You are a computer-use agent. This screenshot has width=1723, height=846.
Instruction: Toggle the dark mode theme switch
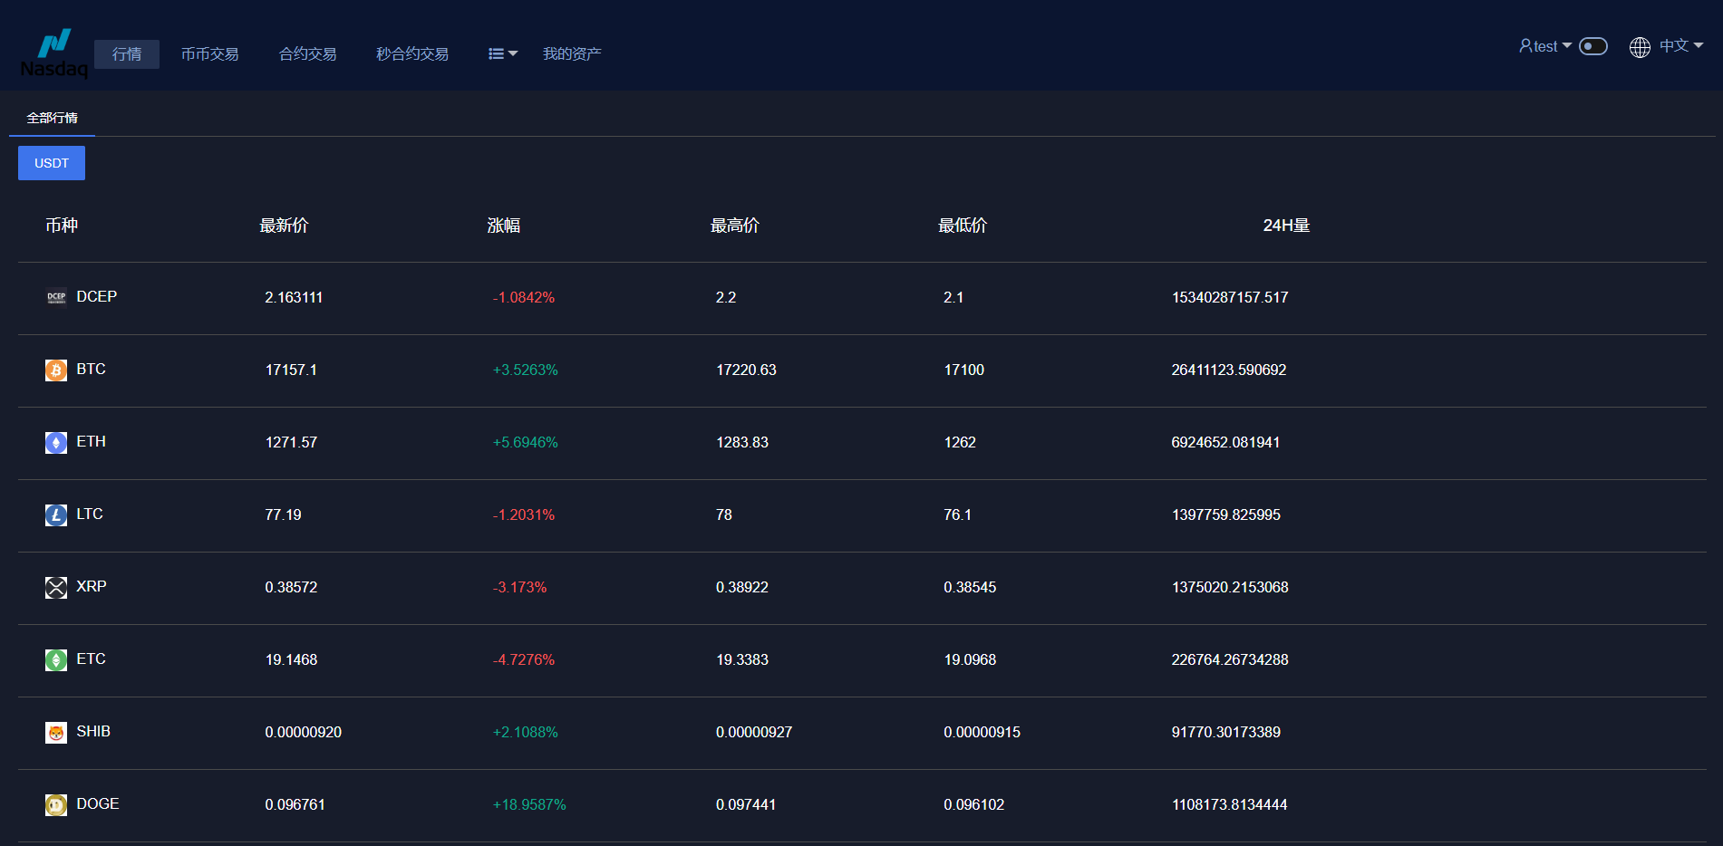1592,46
